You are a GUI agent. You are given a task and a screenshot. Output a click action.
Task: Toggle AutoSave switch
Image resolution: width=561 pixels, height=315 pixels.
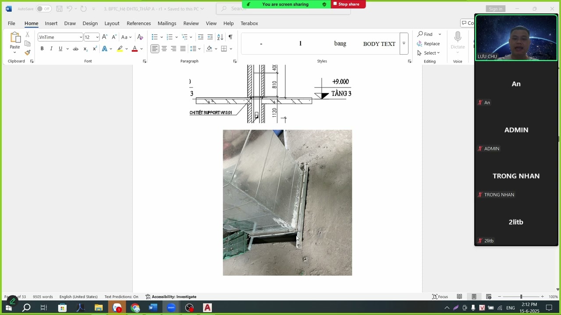(x=43, y=9)
